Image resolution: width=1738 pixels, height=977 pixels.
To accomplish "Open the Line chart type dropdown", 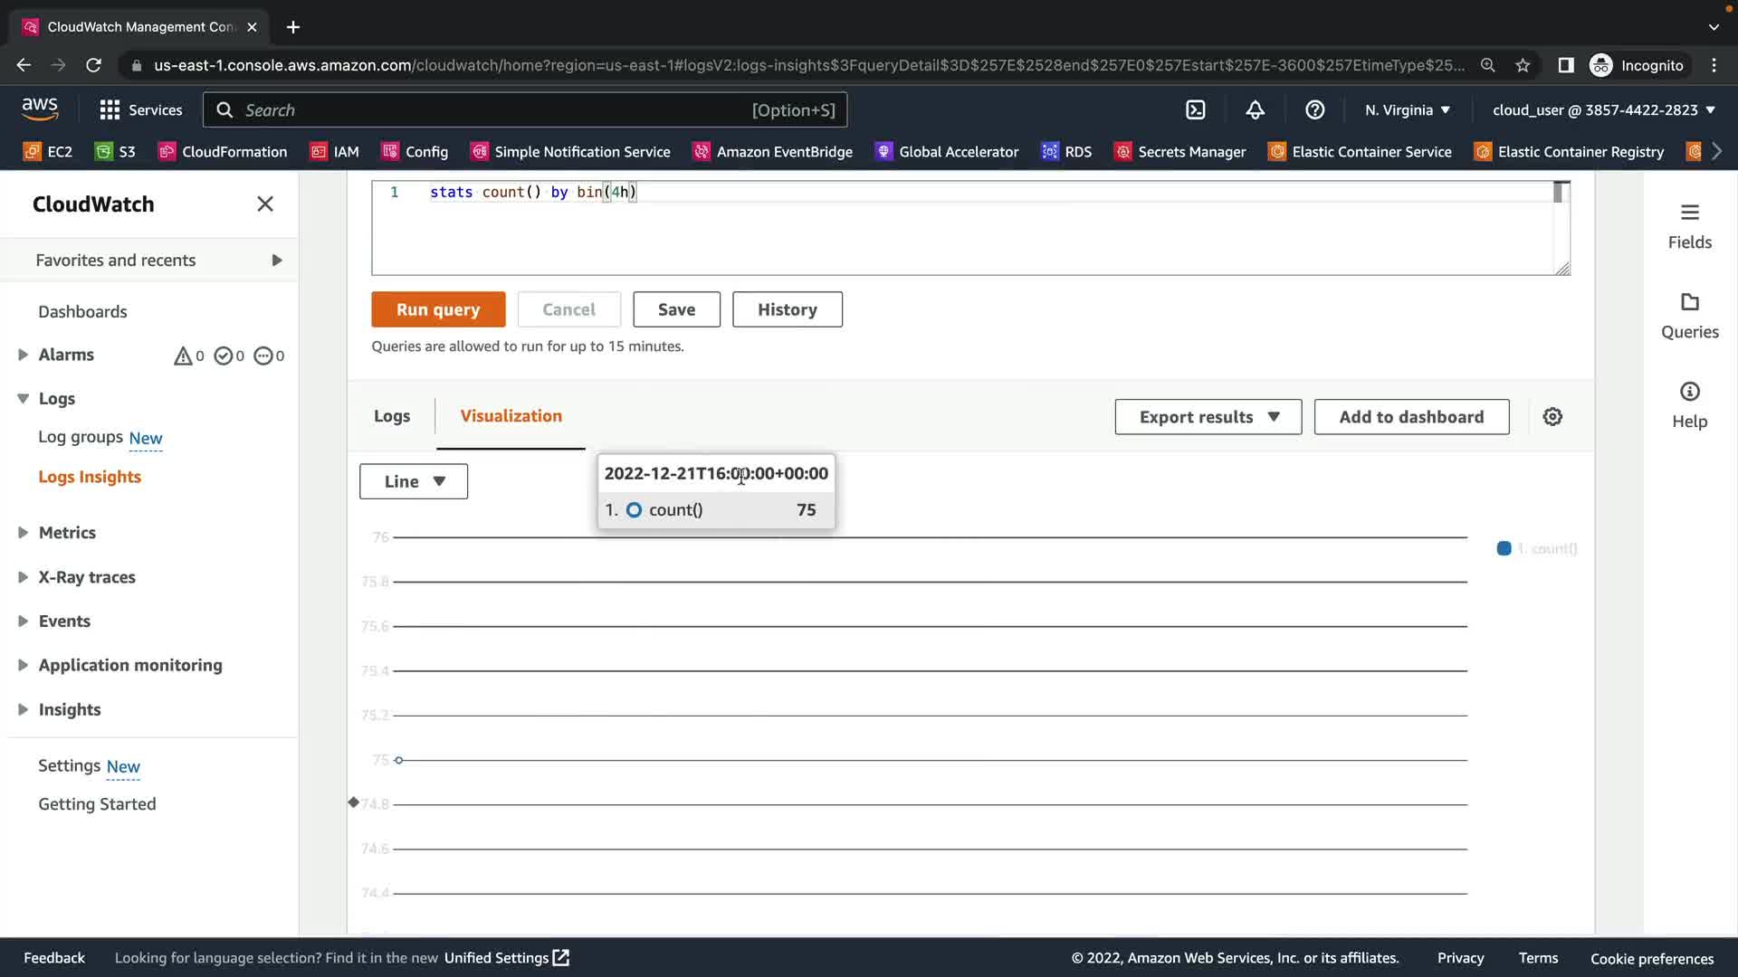I will (414, 481).
